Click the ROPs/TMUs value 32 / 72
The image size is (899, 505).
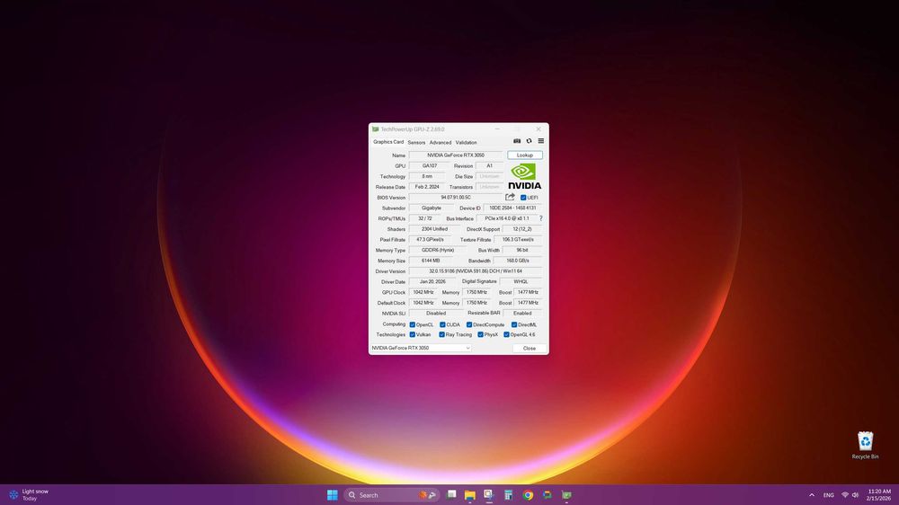point(425,218)
